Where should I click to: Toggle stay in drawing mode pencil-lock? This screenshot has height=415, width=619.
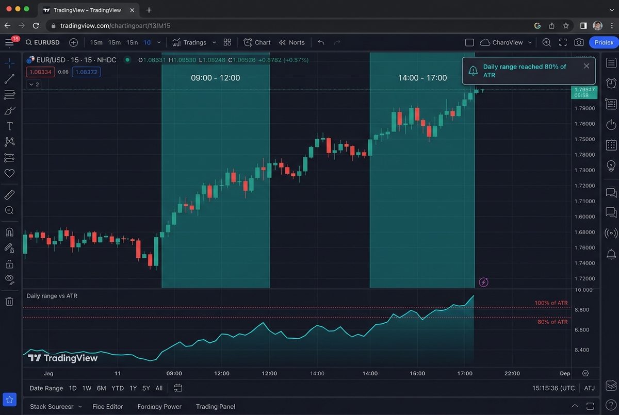click(x=9, y=248)
